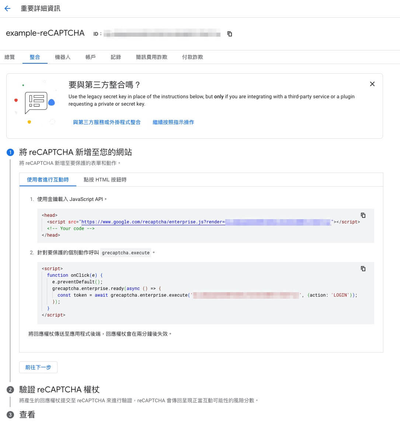
Task: Open the 付款詐欺 tab
Action: tap(192, 57)
